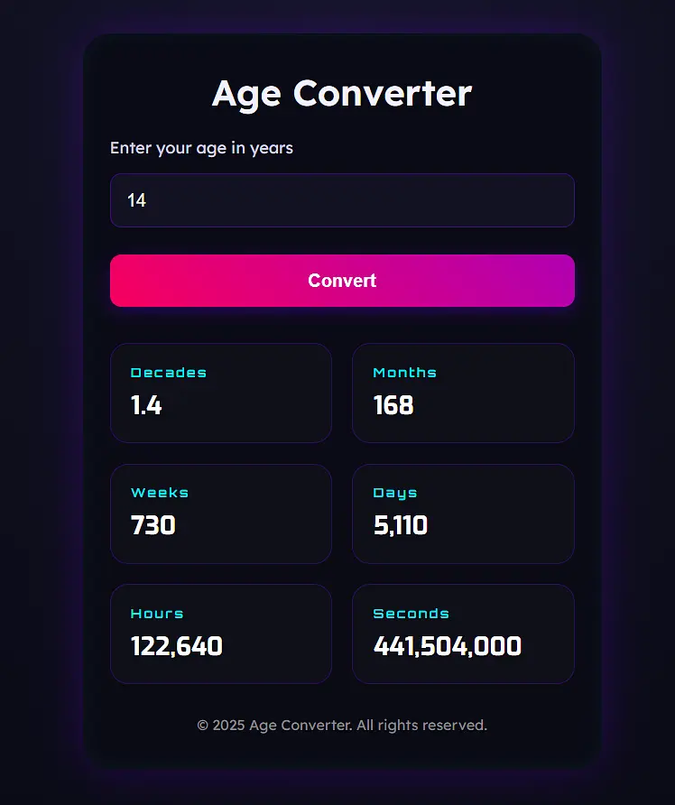Click the value 5,110 under Days
This screenshot has width=675, height=805.
(x=400, y=526)
